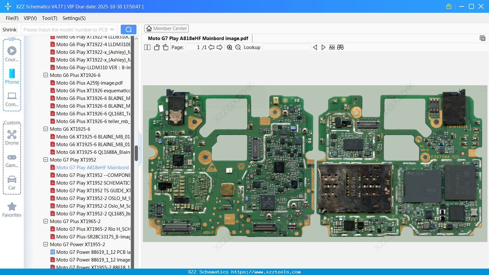Open the Tool(T) menu
The height and width of the screenshot is (275, 489).
tap(49, 18)
